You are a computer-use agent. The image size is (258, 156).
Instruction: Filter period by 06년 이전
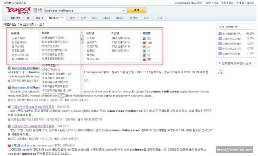(x=120, y=51)
